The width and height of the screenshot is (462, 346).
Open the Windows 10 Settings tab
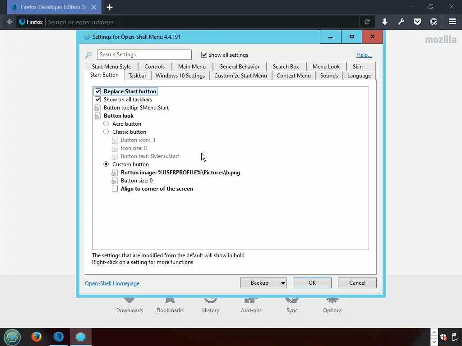click(x=180, y=76)
